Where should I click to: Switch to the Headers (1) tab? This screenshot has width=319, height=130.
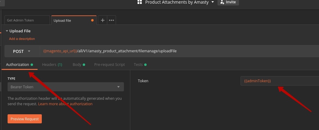pos(52,65)
